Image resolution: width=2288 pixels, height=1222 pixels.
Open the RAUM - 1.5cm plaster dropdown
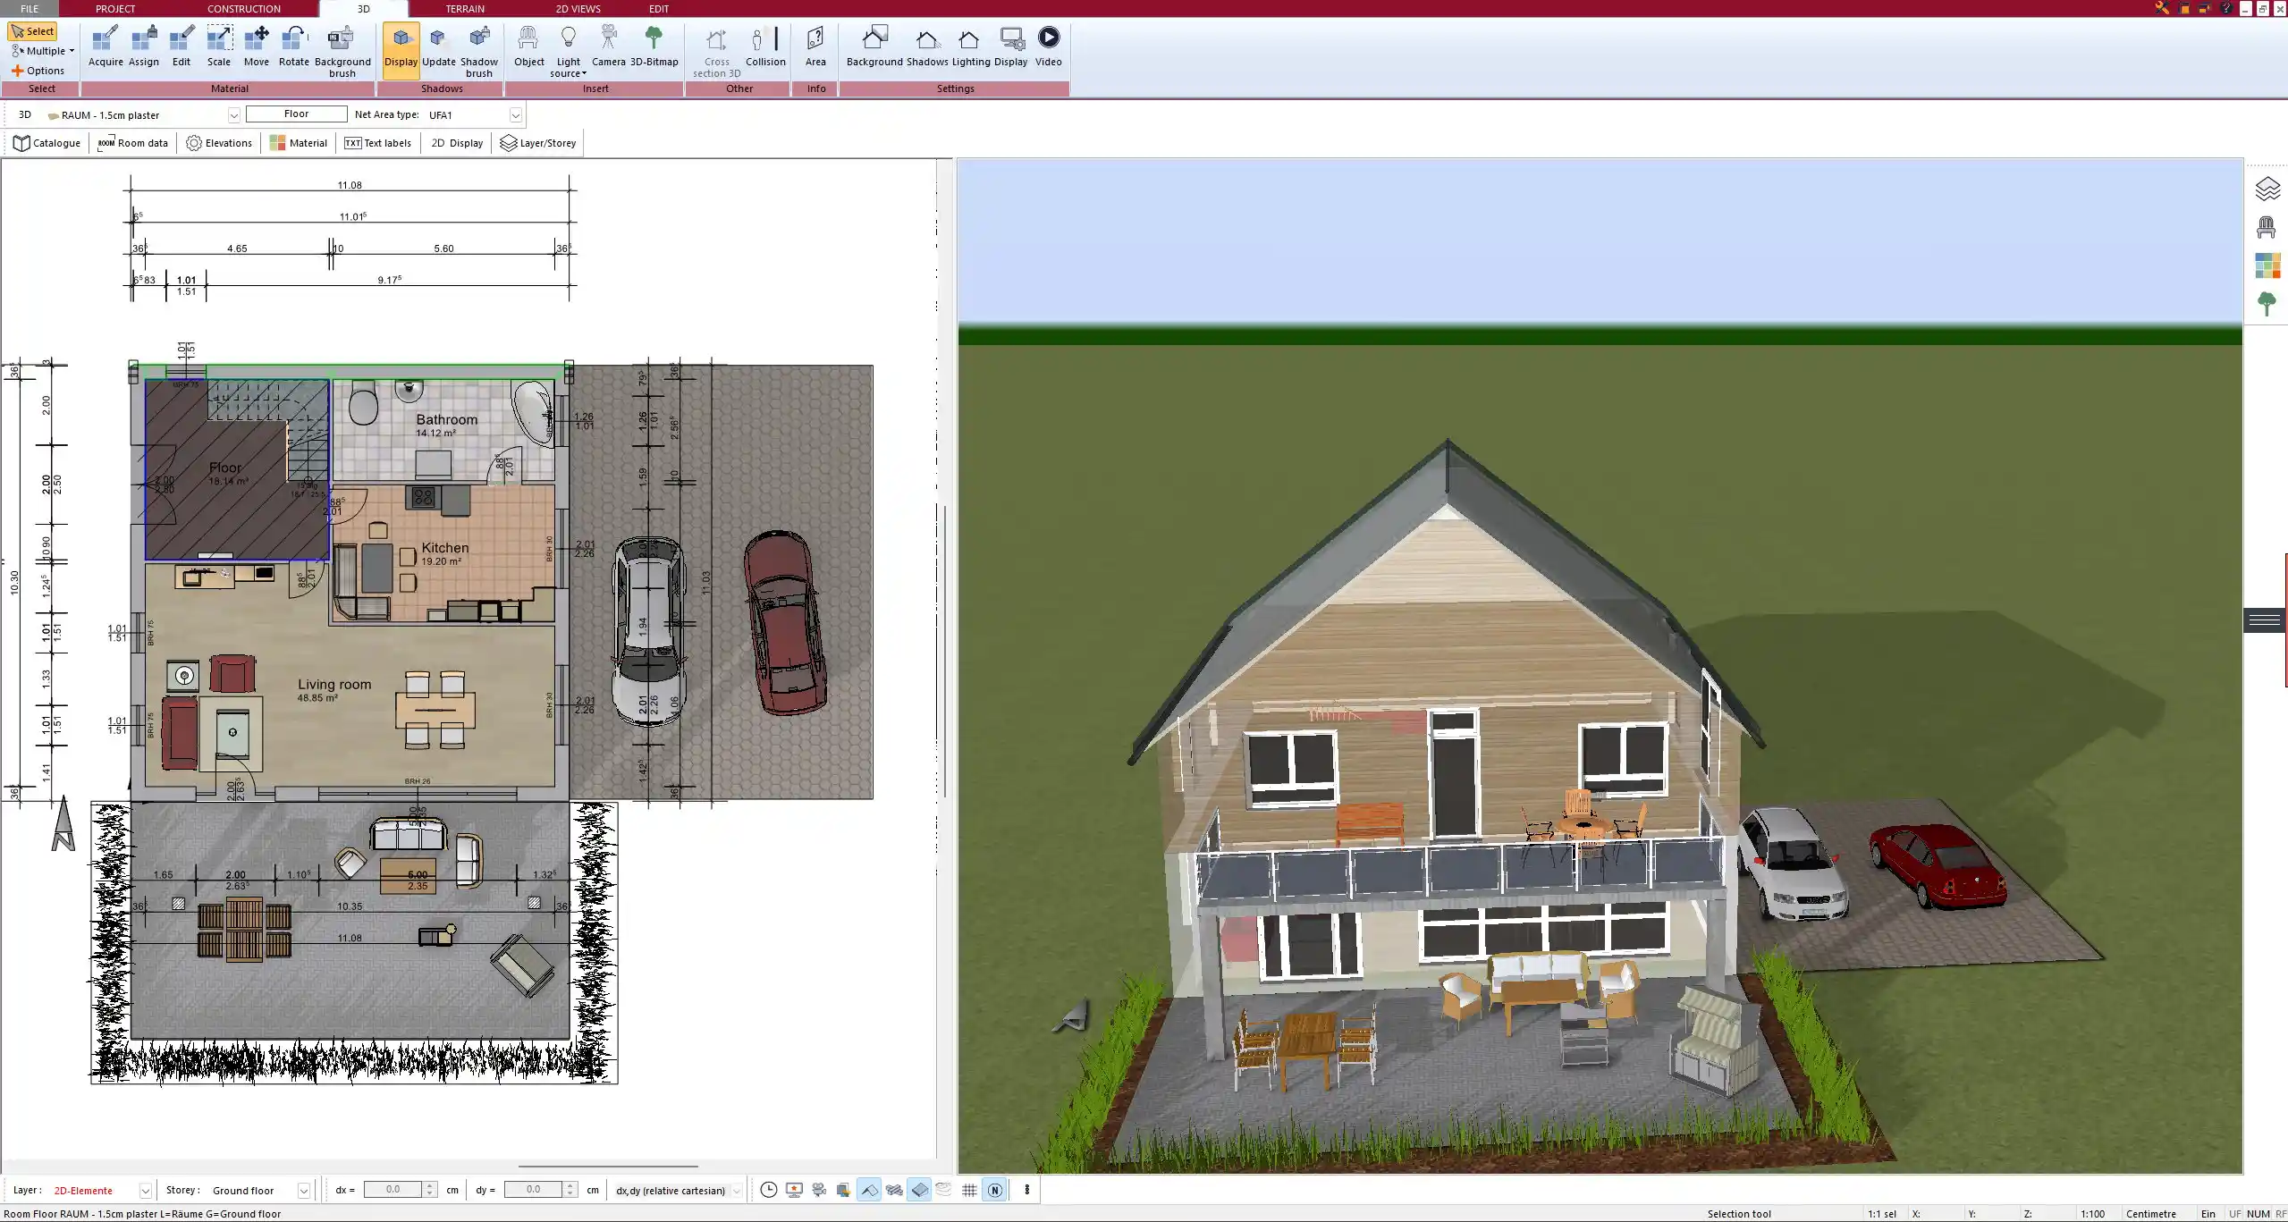[233, 114]
